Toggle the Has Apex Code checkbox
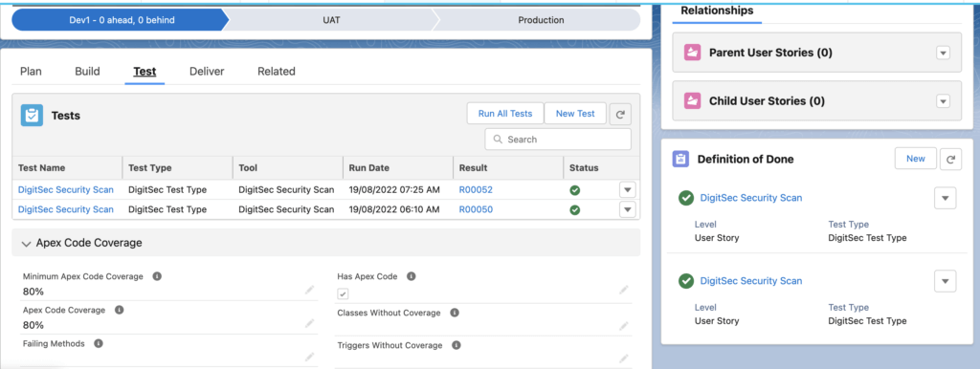This screenshot has height=369, width=980. click(344, 293)
